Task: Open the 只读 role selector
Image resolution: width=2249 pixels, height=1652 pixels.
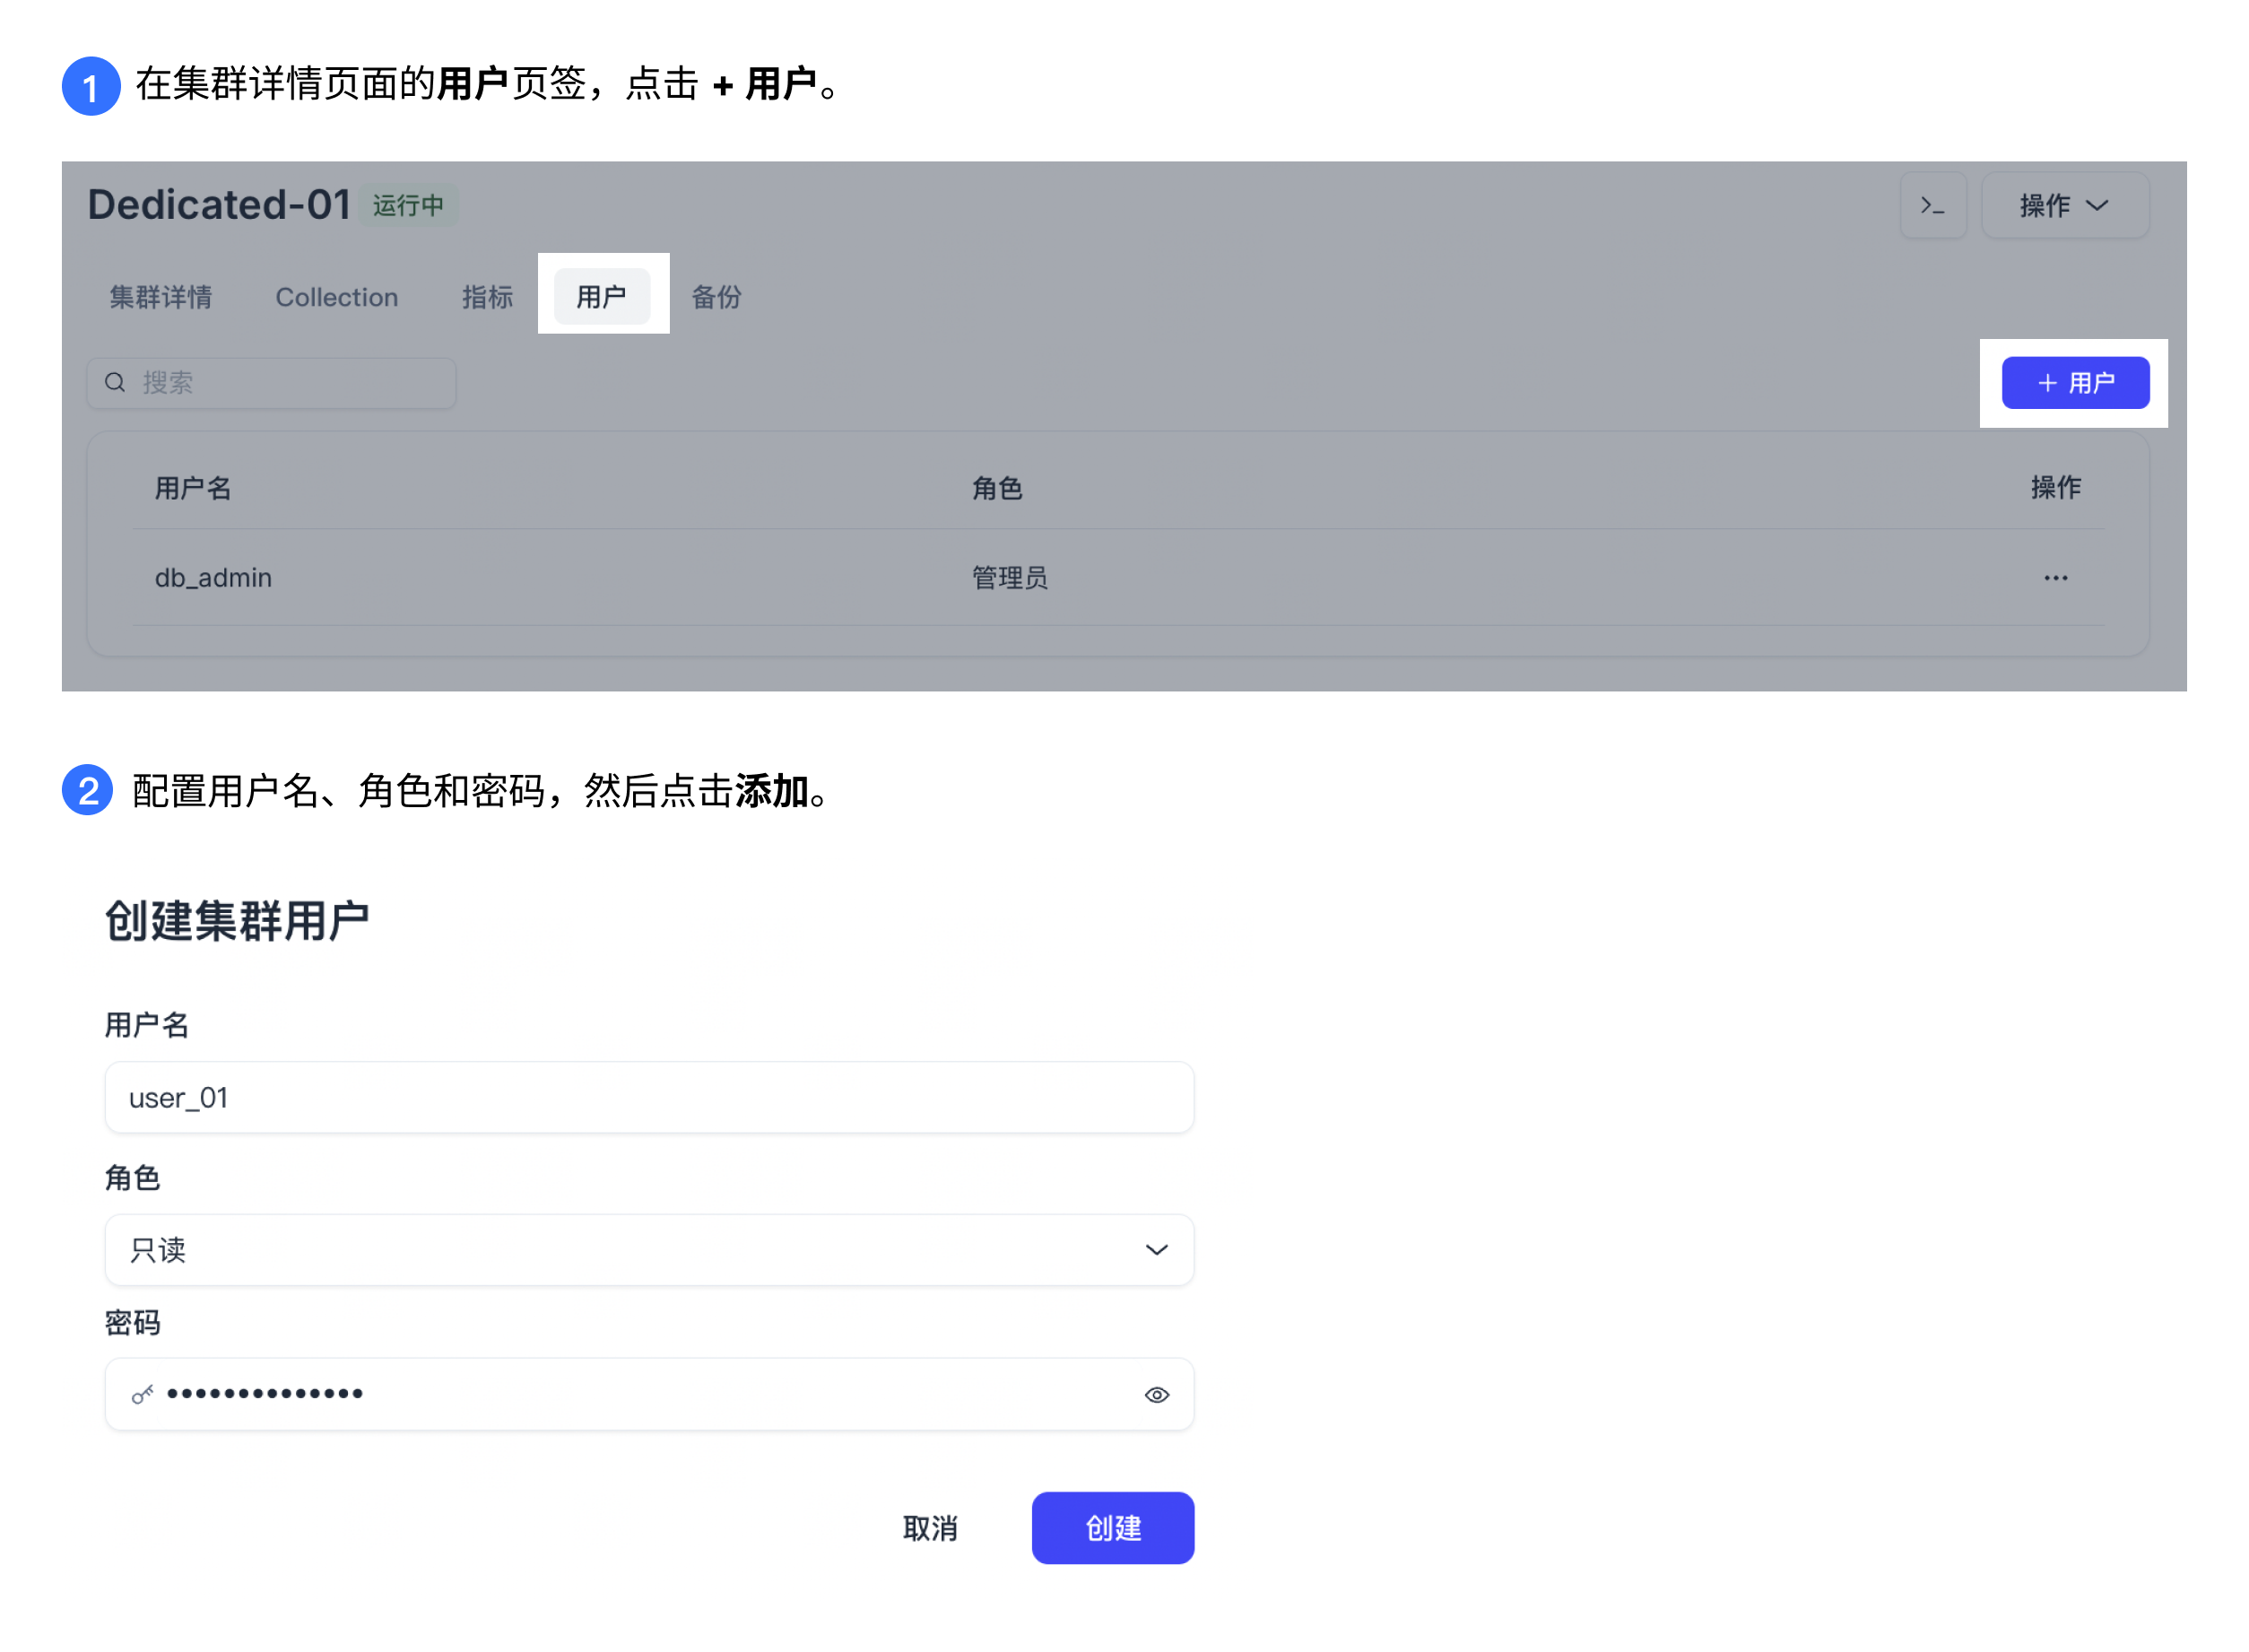Action: pos(649,1249)
